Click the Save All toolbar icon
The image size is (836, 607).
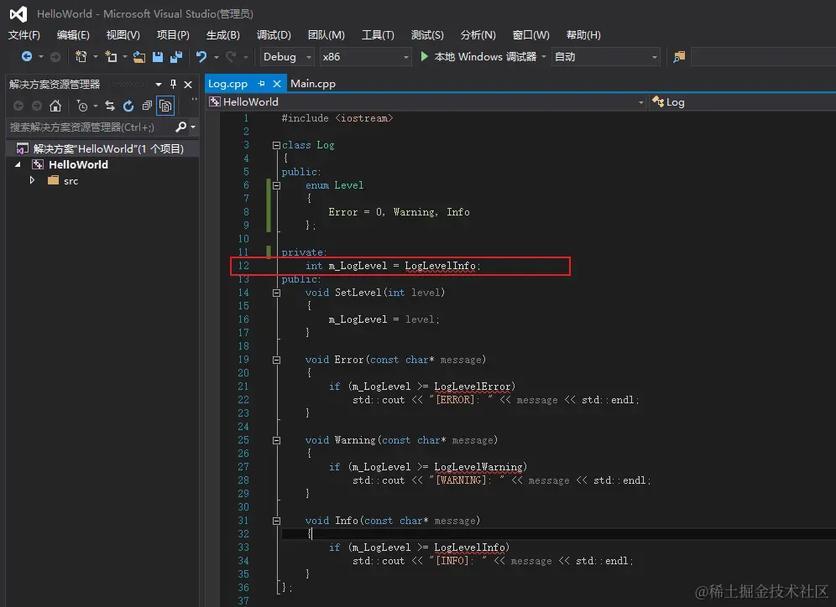click(x=176, y=57)
